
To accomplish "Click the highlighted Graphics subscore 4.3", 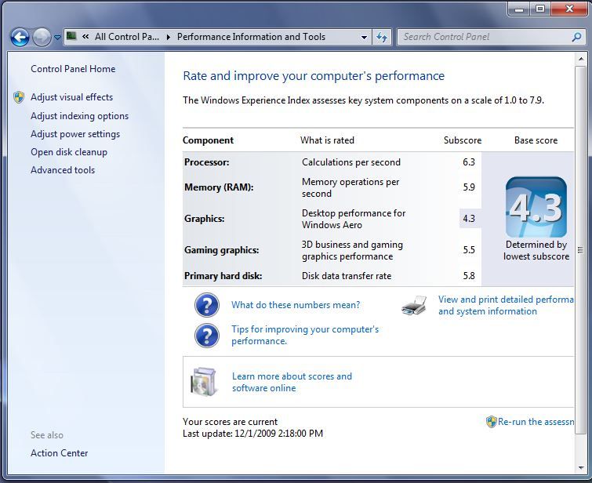I will tap(470, 218).
